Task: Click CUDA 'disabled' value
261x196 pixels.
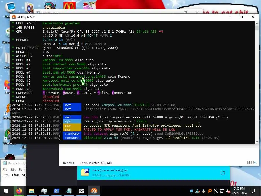Action: (x=51, y=101)
